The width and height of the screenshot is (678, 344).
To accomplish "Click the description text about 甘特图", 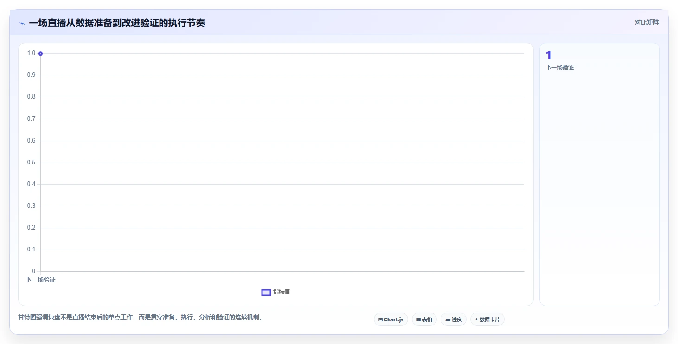I will coord(140,318).
